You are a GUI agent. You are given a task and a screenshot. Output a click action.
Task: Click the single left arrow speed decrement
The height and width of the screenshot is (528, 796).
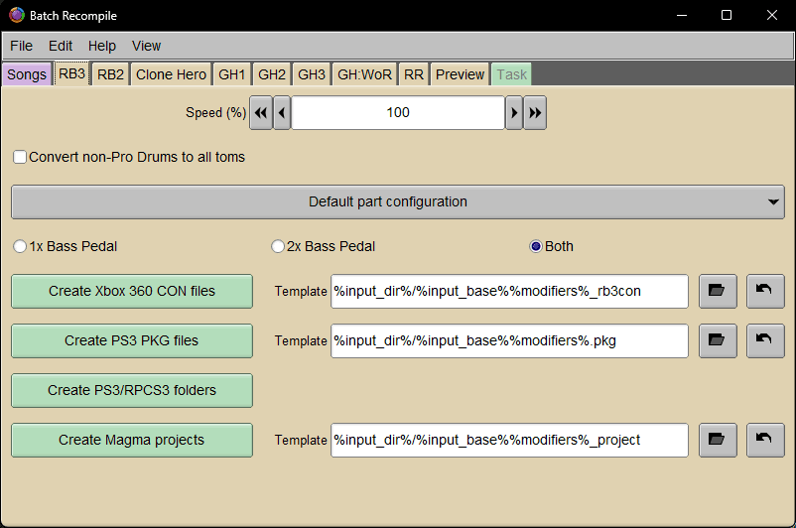coord(282,113)
